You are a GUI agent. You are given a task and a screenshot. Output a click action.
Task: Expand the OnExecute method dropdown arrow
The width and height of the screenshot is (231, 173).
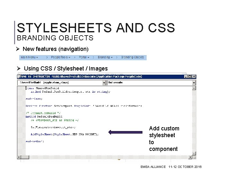(x=194, y=83)
